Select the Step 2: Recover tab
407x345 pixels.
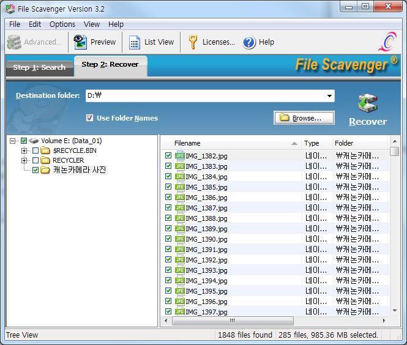tap(110, 65)
